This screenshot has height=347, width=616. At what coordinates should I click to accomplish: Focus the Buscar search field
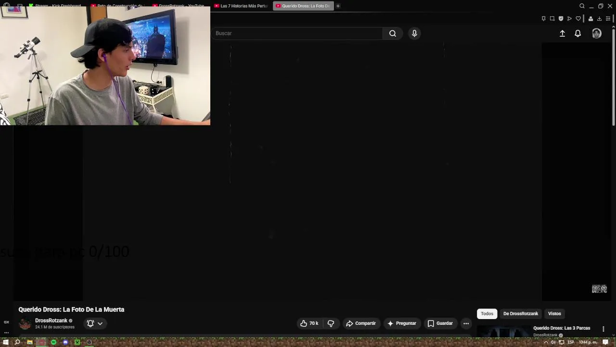coord(298,33)
